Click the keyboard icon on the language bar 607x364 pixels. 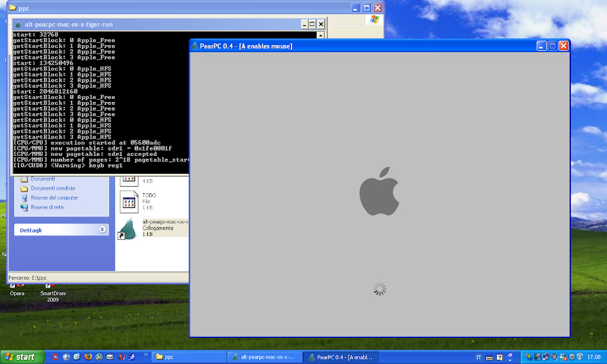point(489,357)
